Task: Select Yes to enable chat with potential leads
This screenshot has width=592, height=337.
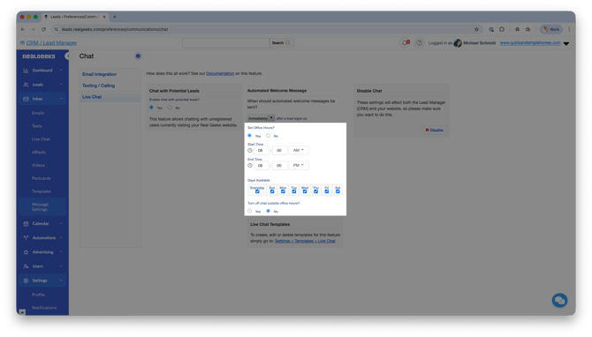Action: (151, 108)
